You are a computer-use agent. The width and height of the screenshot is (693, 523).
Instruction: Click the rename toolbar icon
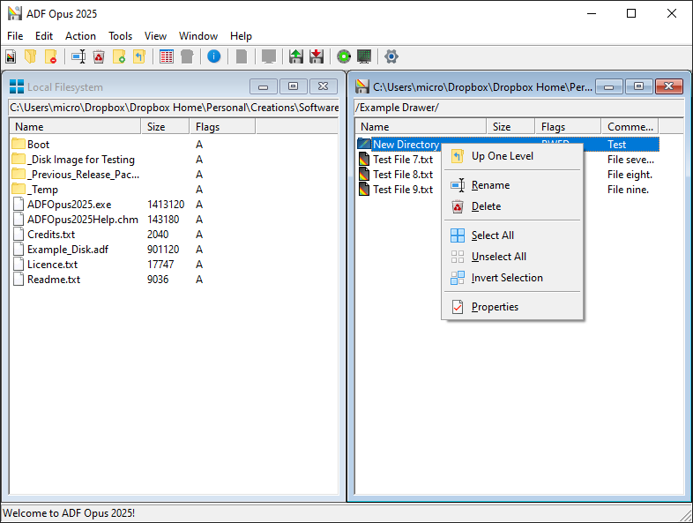78,56
